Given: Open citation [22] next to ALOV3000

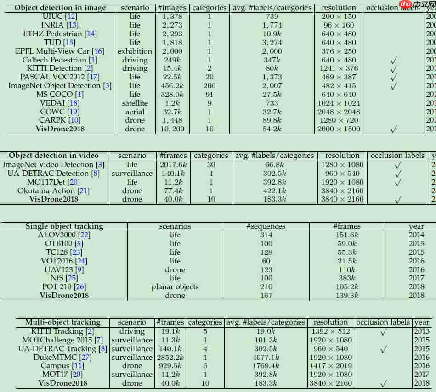Looking at the screenshot, I should (84, 235).
